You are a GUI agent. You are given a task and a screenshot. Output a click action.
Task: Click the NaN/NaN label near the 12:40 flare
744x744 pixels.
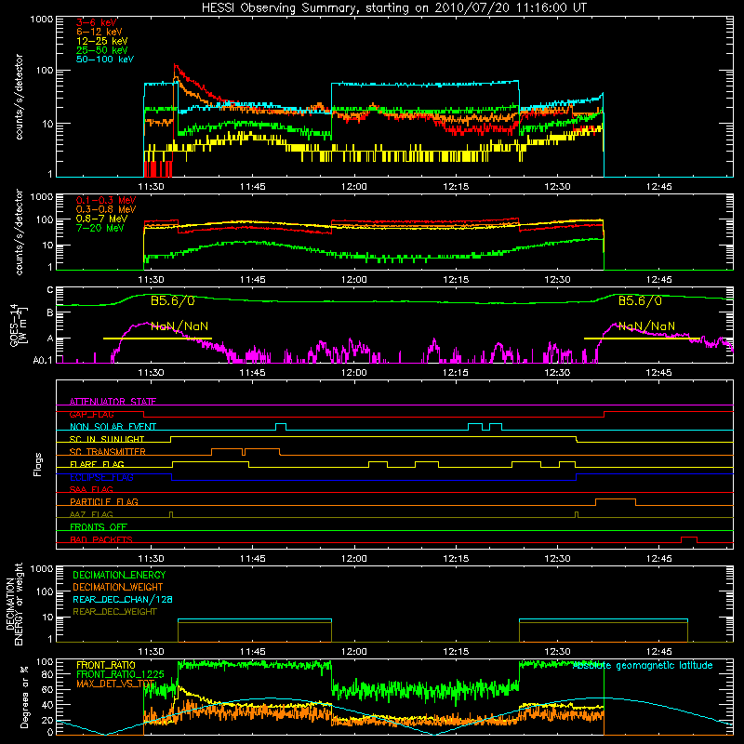tap(646, 326)
